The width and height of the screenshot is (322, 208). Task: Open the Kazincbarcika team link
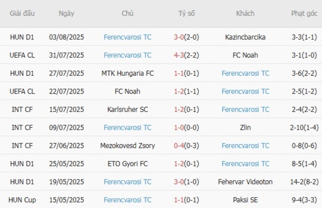[x=245, y=37]
